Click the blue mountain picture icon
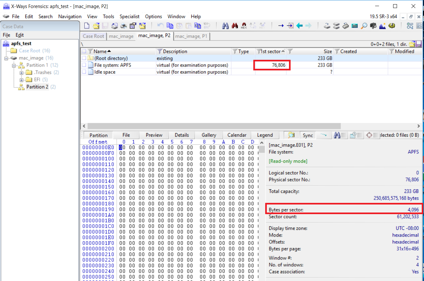This screenshot has width=424, height=281. point(383,26)
